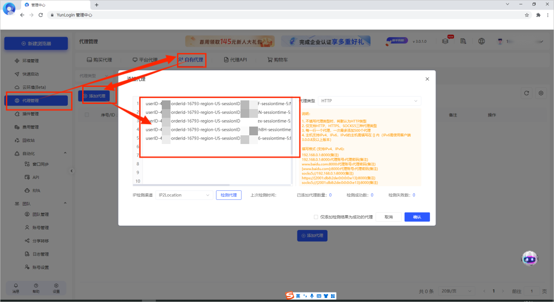
Task: Check 仅添加检测结果为成功的代理
Action: [x=316, y=217]
